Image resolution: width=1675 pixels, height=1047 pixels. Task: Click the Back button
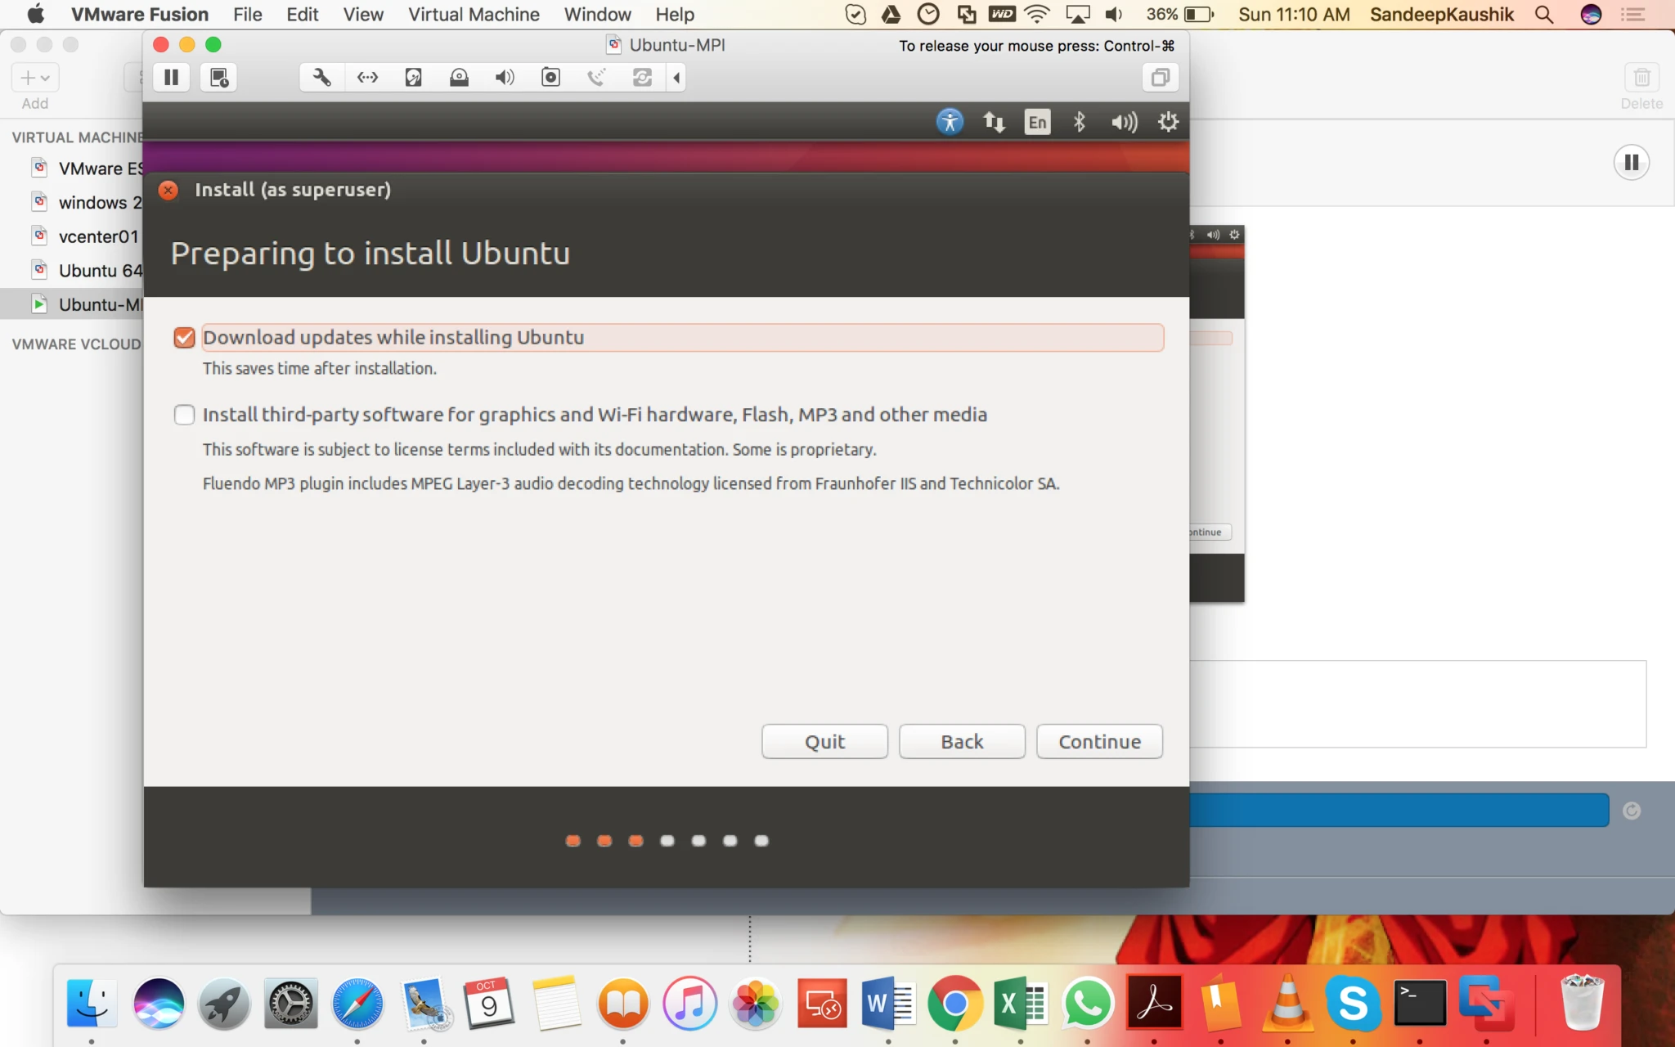coord(962,741)
